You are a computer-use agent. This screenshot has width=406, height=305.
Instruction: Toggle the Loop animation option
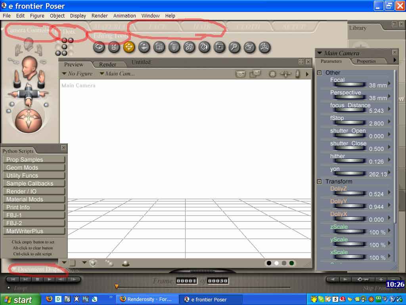(9, 288)
